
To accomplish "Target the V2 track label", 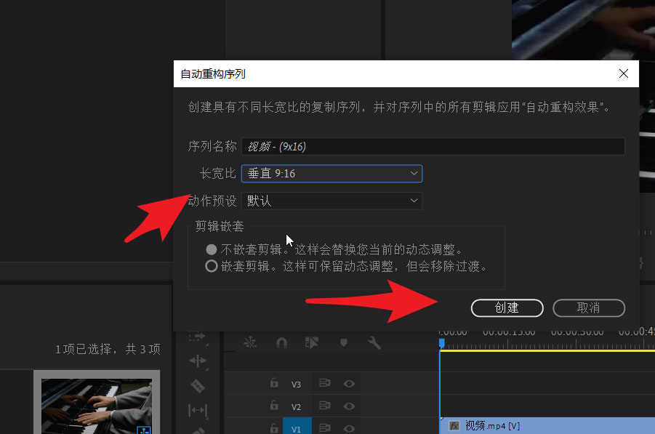I will point(296,407).
